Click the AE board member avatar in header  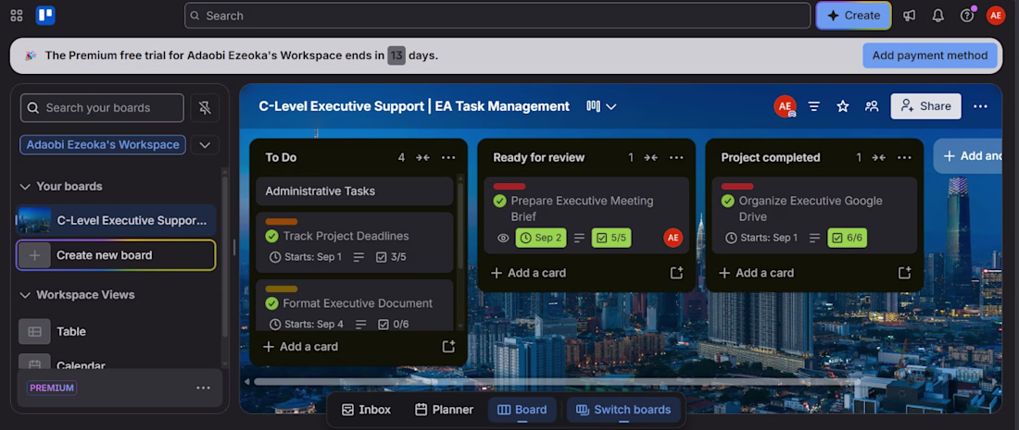pos(785,106)
